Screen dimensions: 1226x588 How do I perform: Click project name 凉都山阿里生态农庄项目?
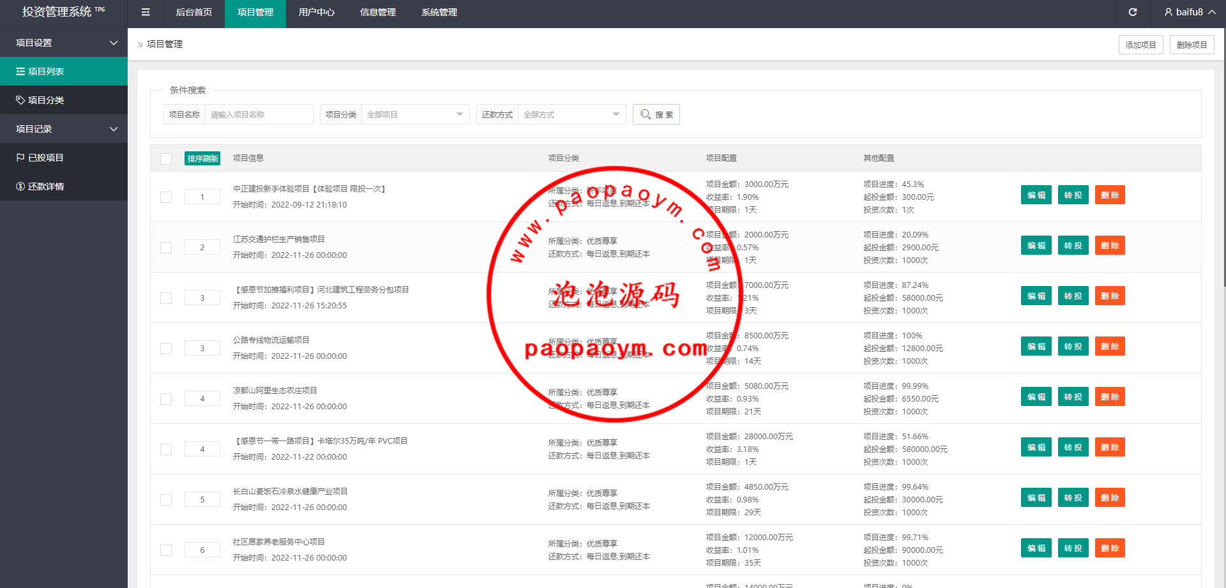click(275, 391)
